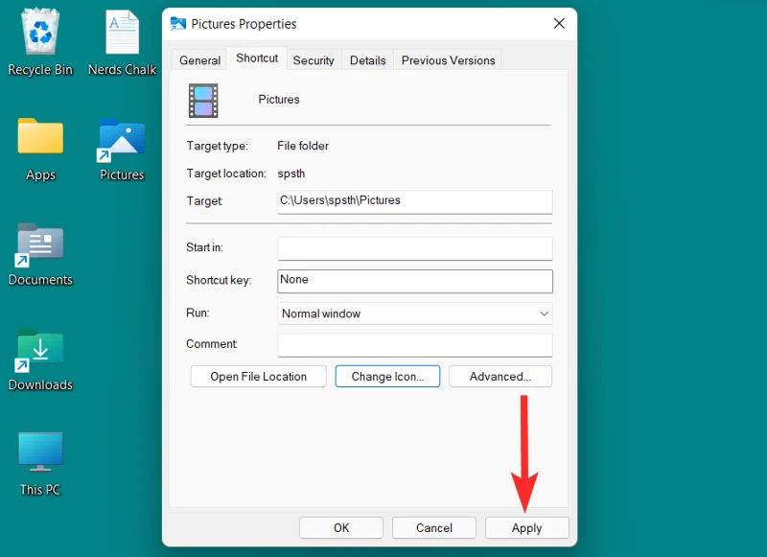Open Advanced shortcut properties
The height and width of the screenshot is (557, 767).
pyautogui.click(x=500, y=376)
